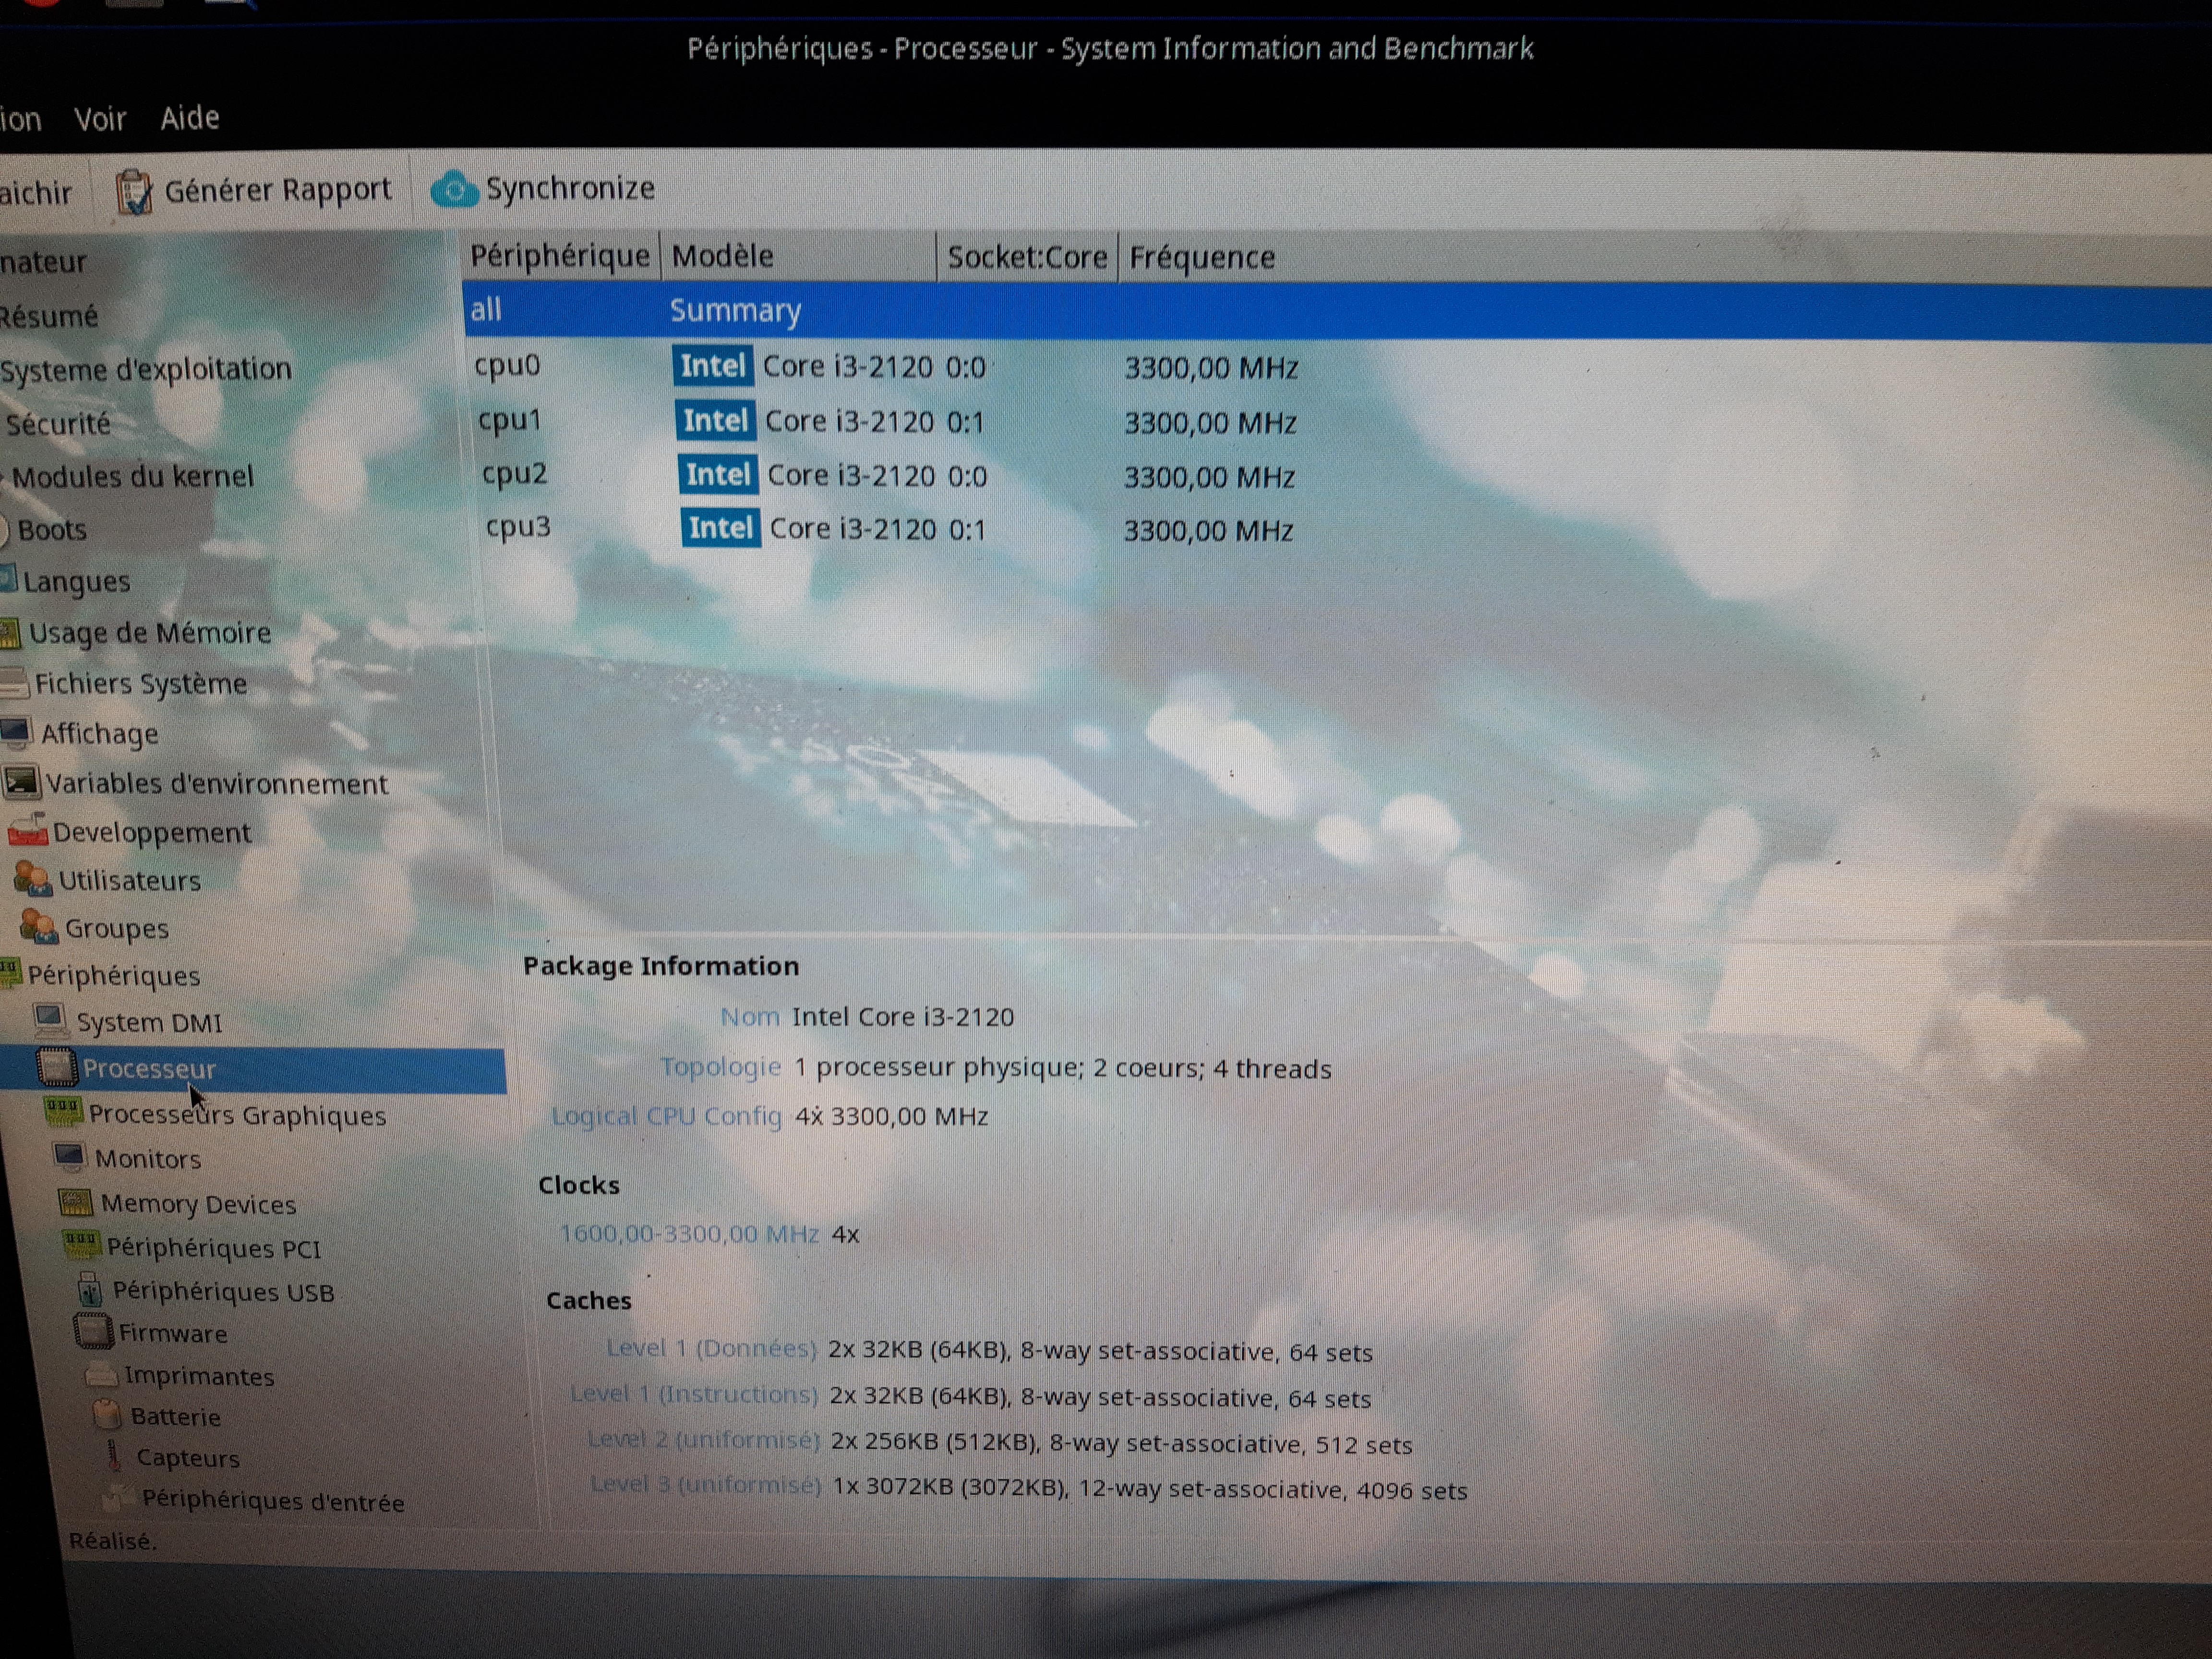This screenshot has width=2212, height=1659.
Task: Click the Developpement icon
Action: (28, 830)
